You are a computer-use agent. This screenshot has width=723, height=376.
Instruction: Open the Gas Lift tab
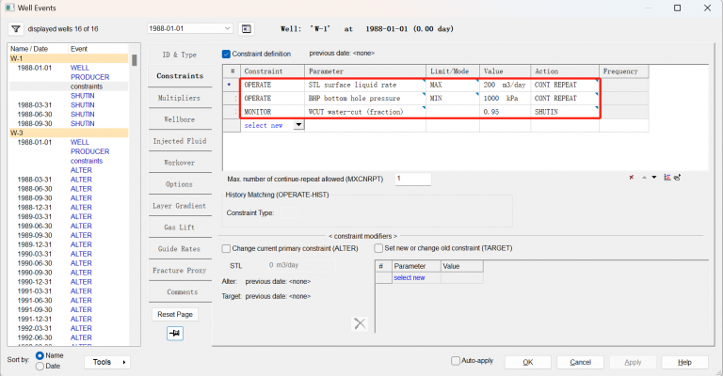point(180,227)
